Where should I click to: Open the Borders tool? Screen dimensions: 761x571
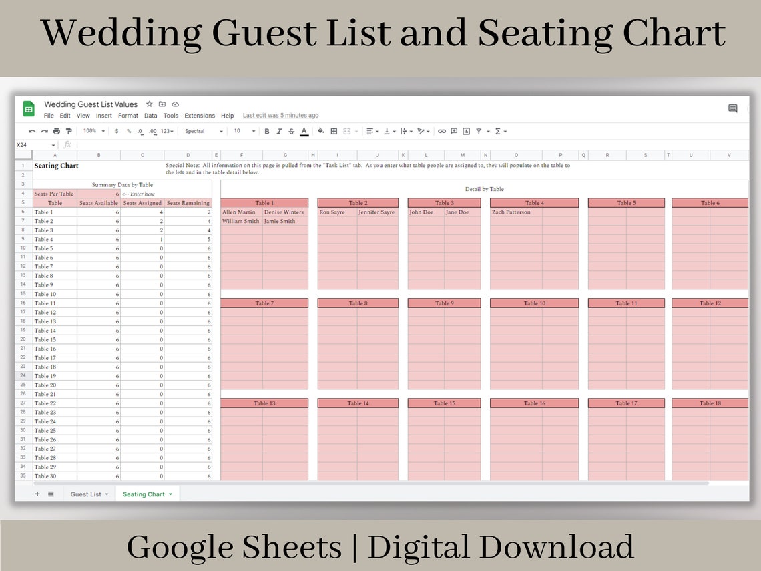[334, 131]
